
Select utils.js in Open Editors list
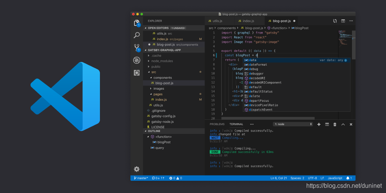[174, 34]
